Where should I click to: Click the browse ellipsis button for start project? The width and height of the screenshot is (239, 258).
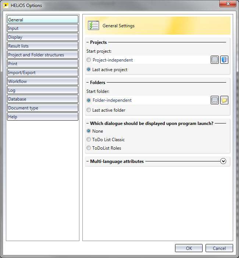click(214, 60)
